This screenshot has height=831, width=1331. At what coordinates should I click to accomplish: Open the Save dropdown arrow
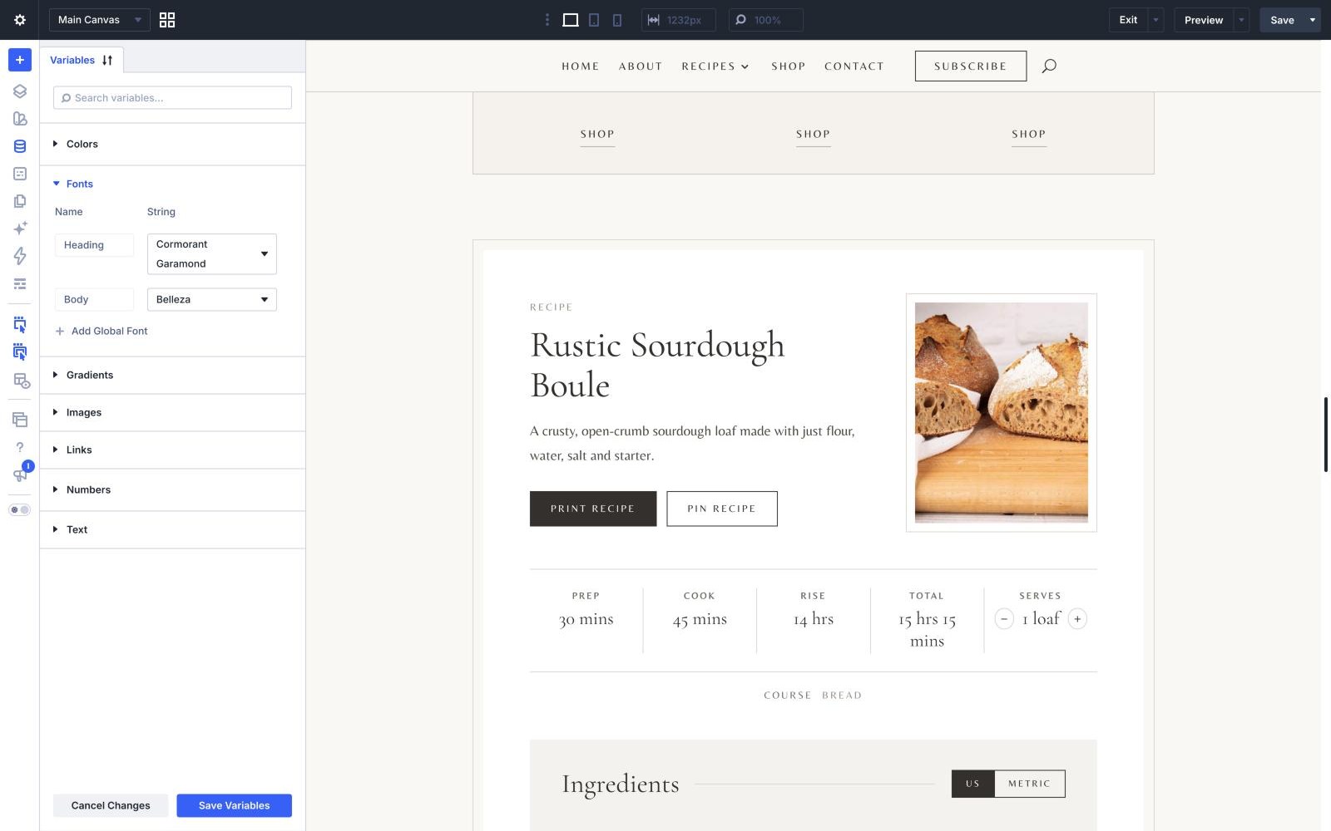point(1313,20)
